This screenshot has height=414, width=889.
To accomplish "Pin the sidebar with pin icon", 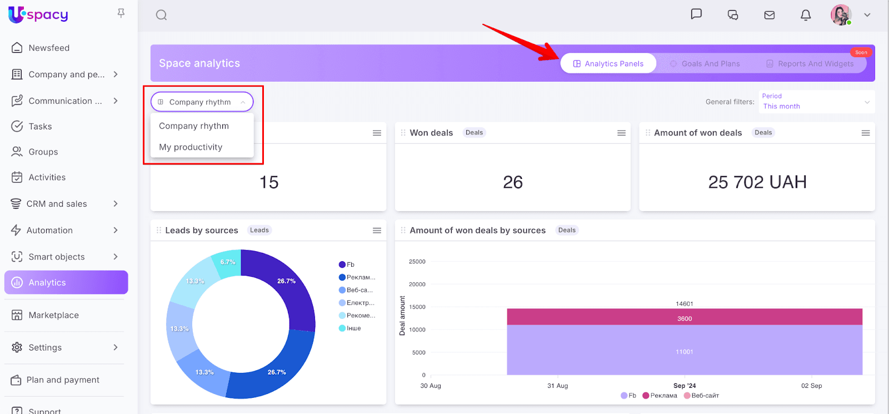I will click(x=121, y=13).
